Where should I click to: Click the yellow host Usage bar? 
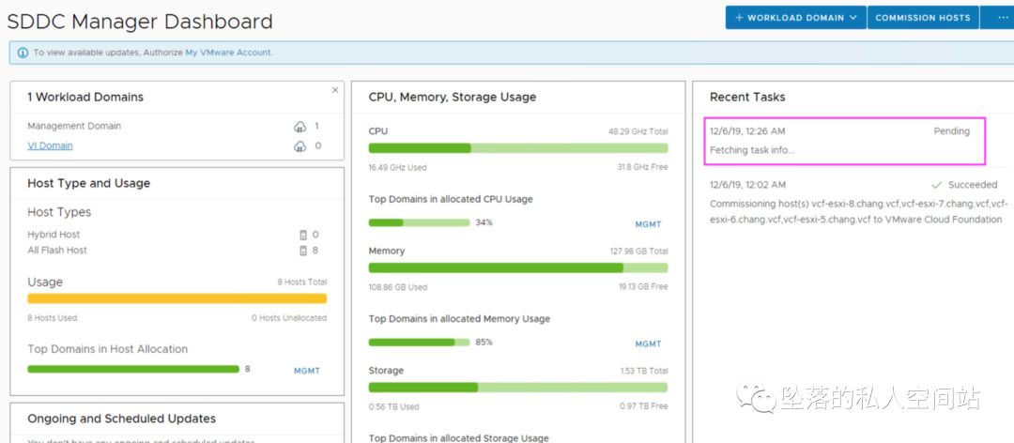[177, 298]
